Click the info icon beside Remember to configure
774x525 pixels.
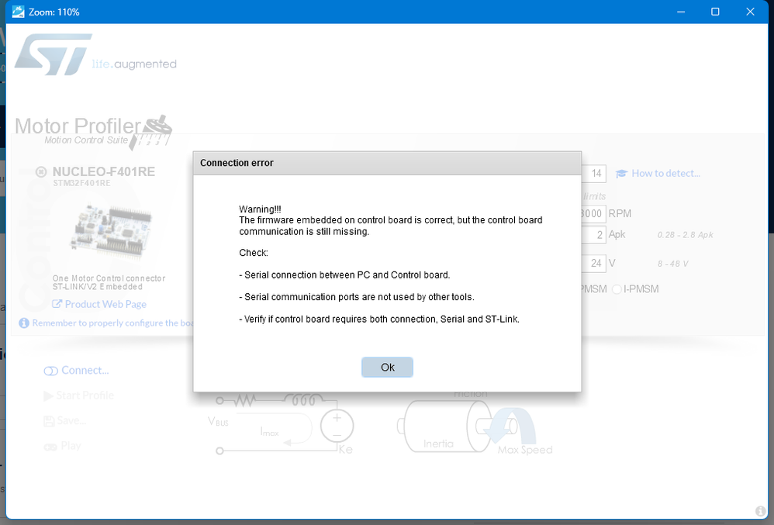click(x=24, y=323)
